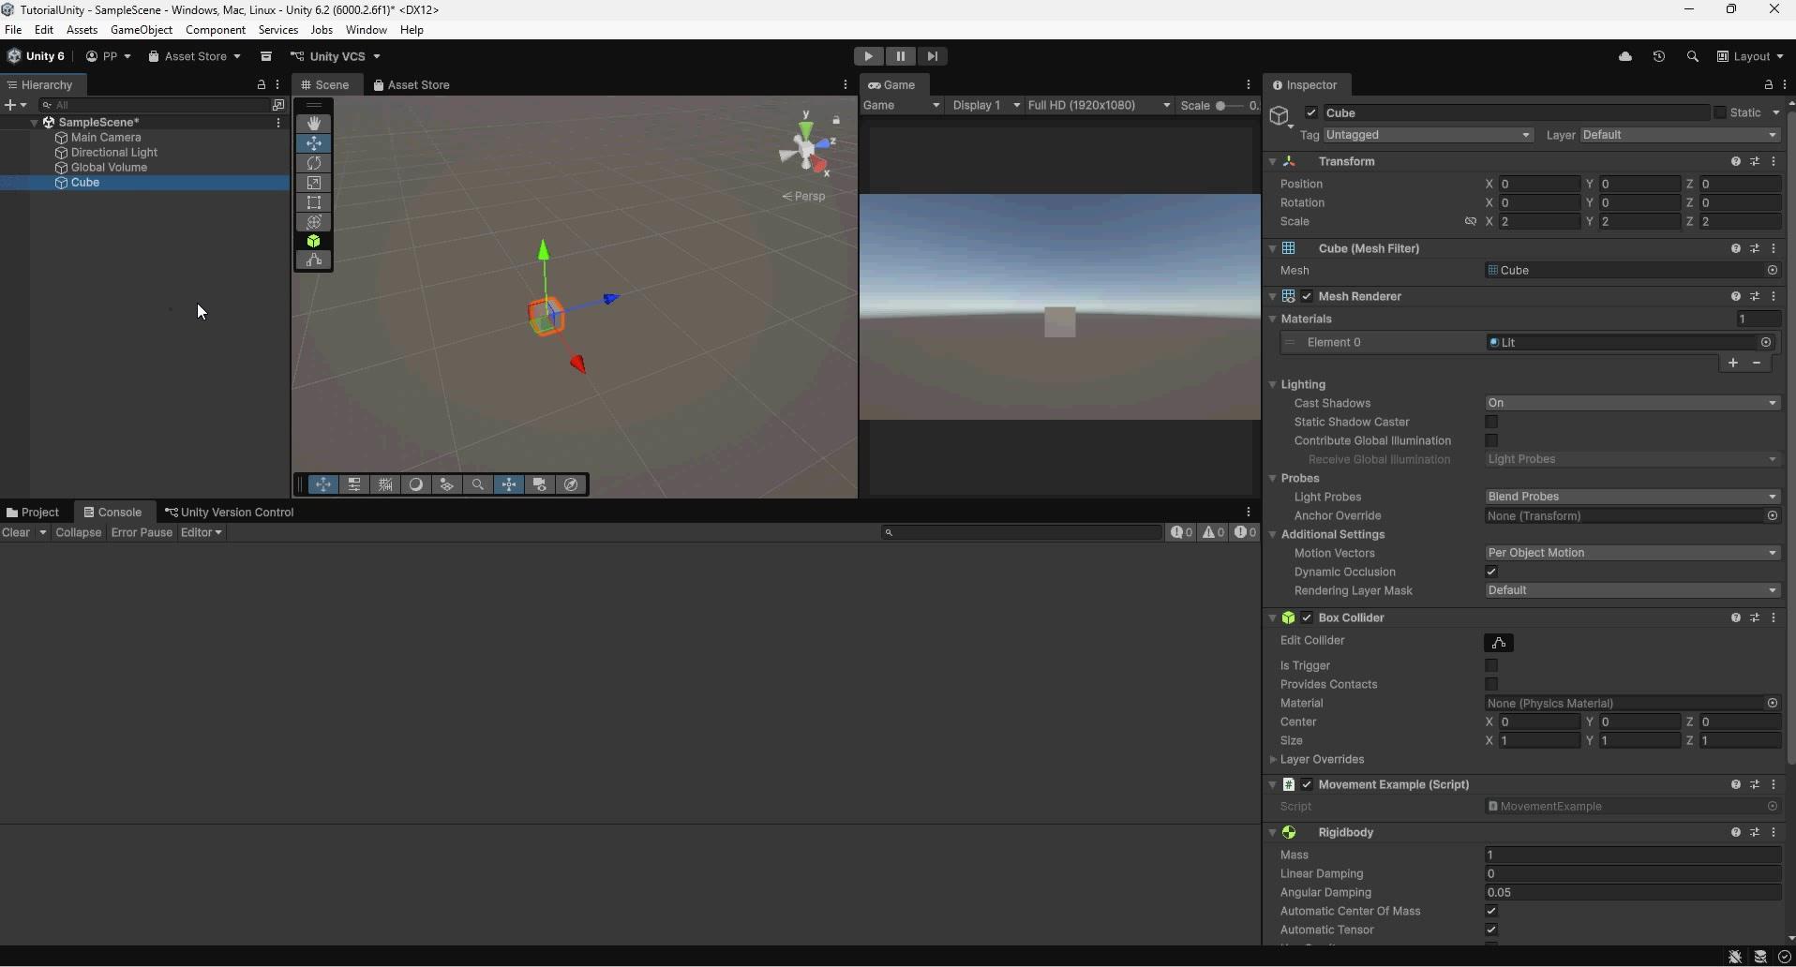Viewport: 1796px width, 967px height.
Task: Click the cloud icon in top toolbar
Action: (x=1625, y=56)
